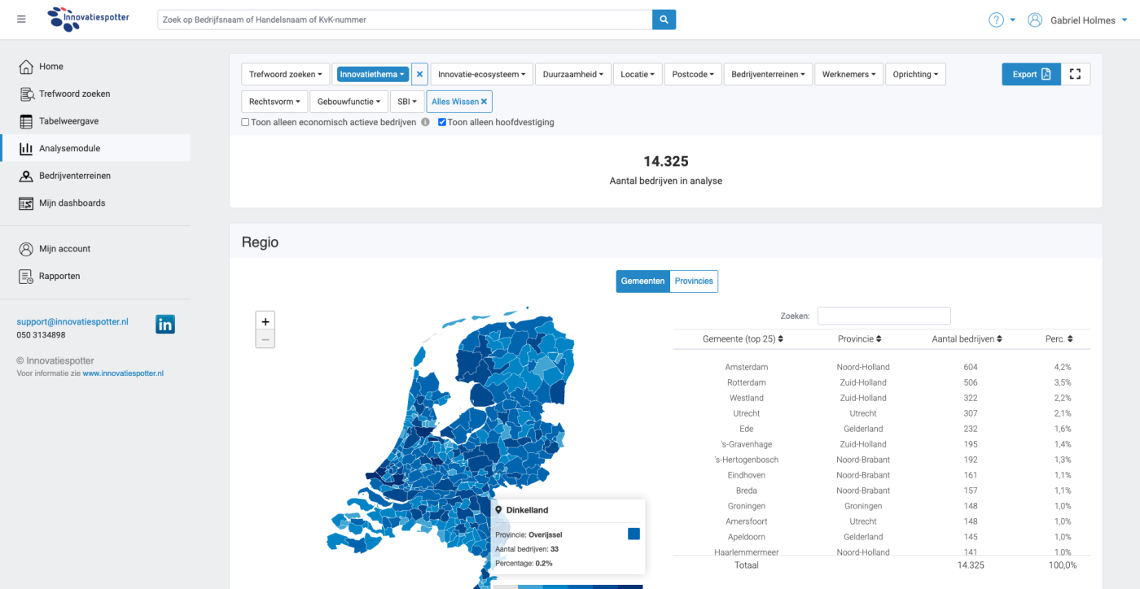Click the blue Dinkelland legend color square
This screenshot has height=589, width=1140.
tap(634, 534)
